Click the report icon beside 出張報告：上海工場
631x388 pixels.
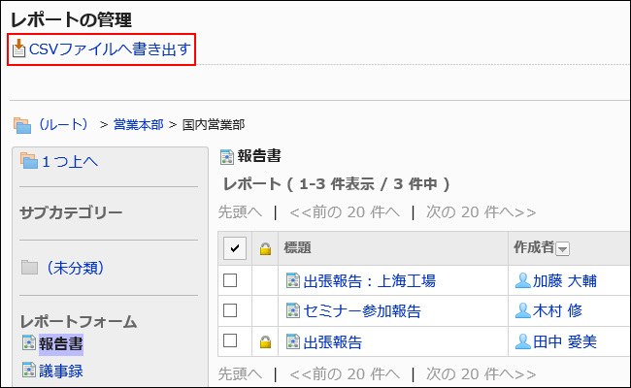[293, 280]
